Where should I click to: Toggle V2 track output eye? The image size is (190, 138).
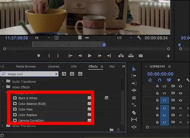(180, 93)
